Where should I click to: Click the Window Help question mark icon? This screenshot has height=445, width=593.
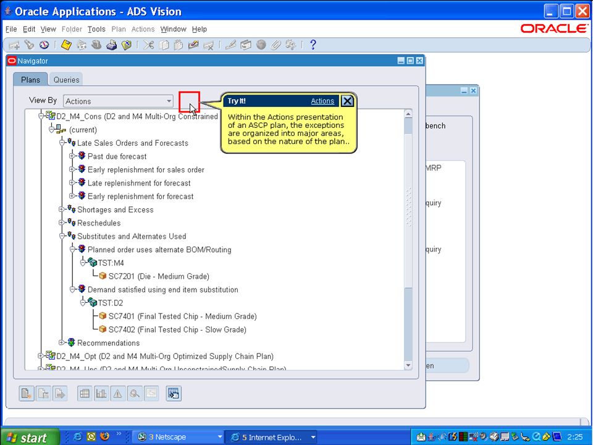point(313,45)
